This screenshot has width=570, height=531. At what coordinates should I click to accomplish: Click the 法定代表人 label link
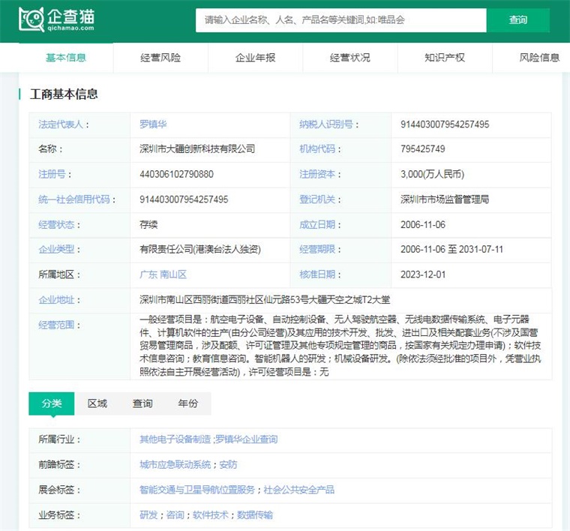click(61, 124)
